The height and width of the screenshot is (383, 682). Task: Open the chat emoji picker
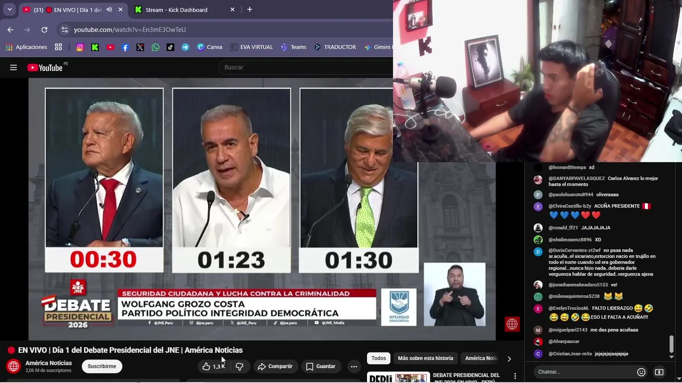(642, 372)
